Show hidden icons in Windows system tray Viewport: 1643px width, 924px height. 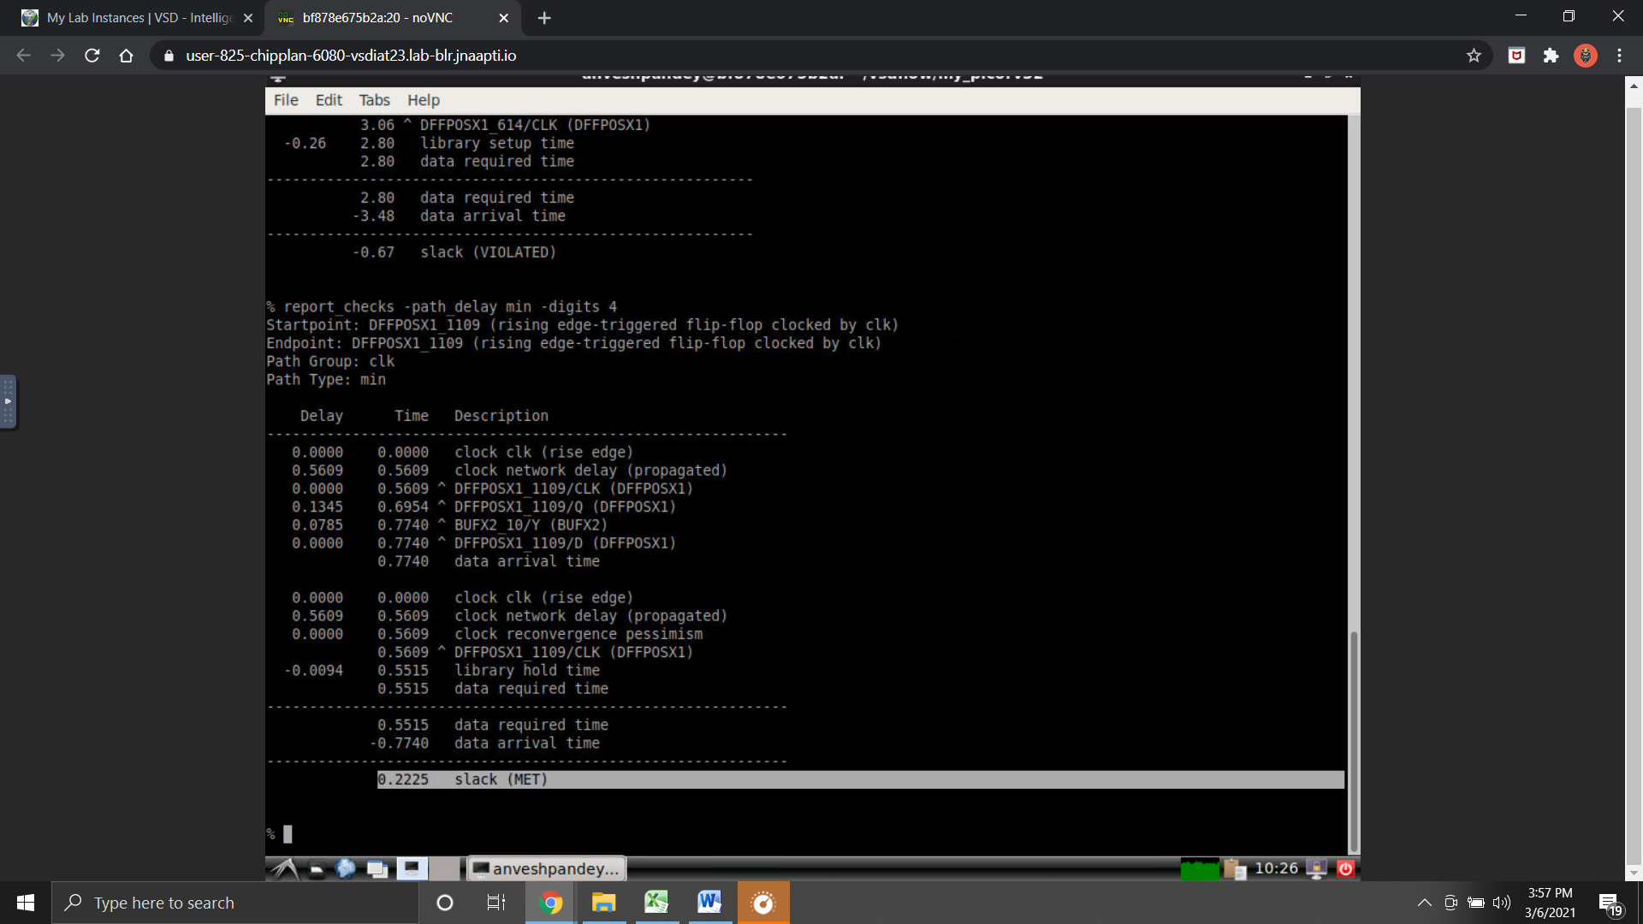(1424, 903)
